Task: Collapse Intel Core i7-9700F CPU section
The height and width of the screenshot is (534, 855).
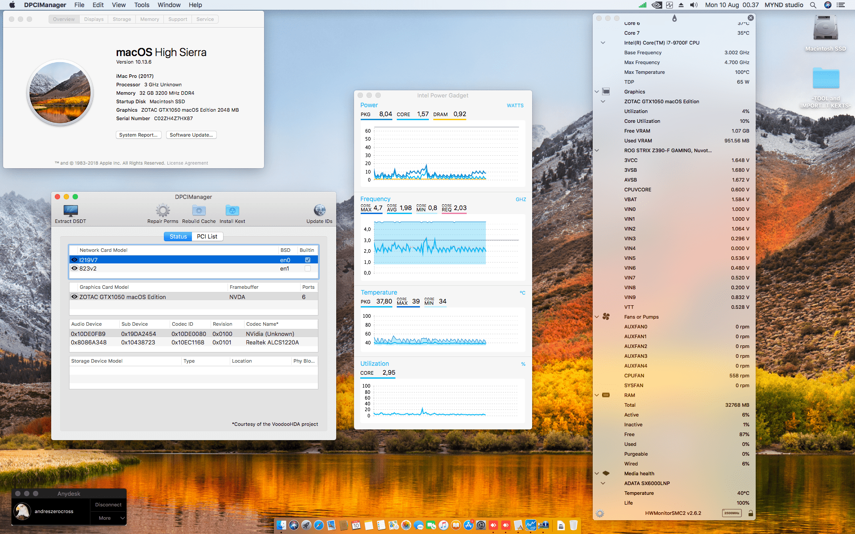Action: [x=603, y=43]
